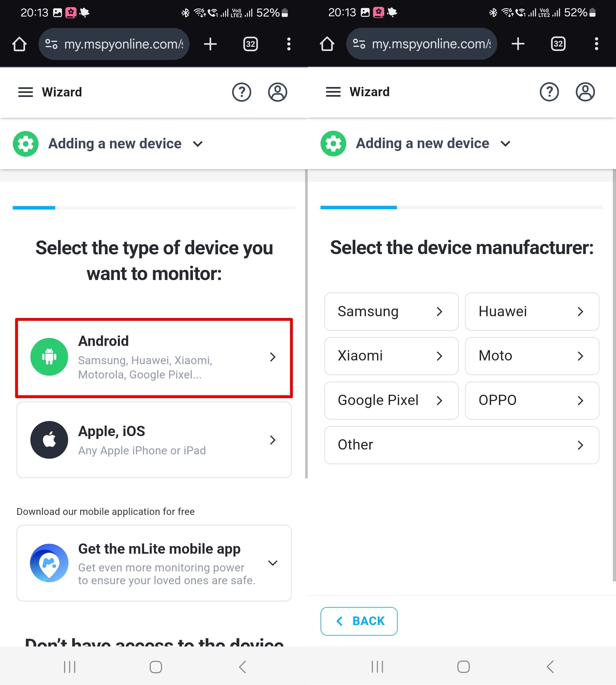Open hamburger menu beside Wizard, left screen
The width and height of the screenshot is (616, 685).
pyautogui.click(x=26, y=92)
